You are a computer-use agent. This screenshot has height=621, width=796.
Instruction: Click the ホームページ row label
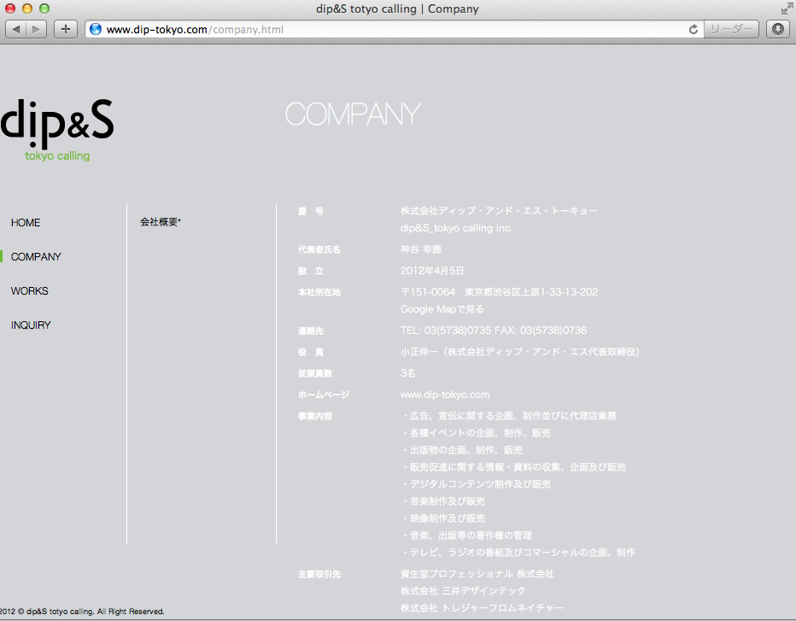(x=324, y=395)
